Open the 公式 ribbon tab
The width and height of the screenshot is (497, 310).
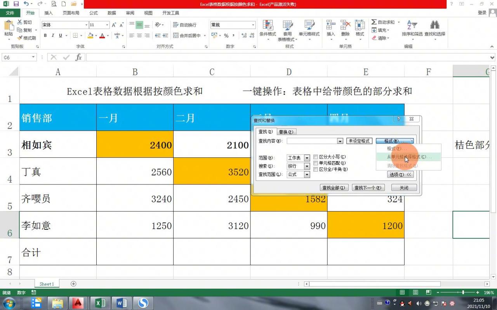[x=94, y=13]
